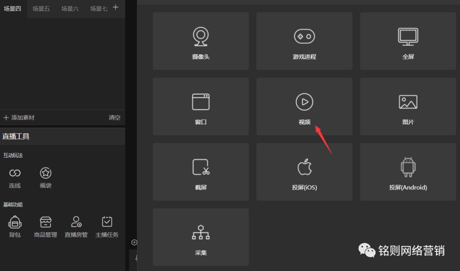
Task: Switch to 场景四 tab
Action: click(x=12, y=9)
